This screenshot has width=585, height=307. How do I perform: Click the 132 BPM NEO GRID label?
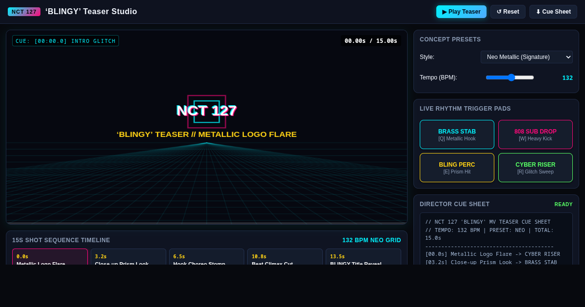click(x=371, y=240)
